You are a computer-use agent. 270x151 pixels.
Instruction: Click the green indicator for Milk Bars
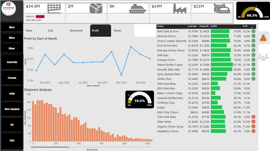(x=253, y=55)
